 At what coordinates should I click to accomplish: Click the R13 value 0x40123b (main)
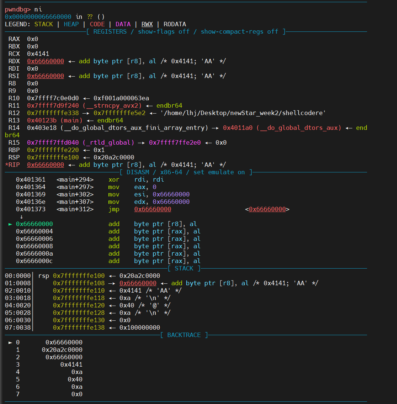55,120
